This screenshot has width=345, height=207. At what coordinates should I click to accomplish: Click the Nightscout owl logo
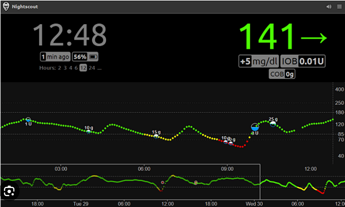tap(6, 6)
